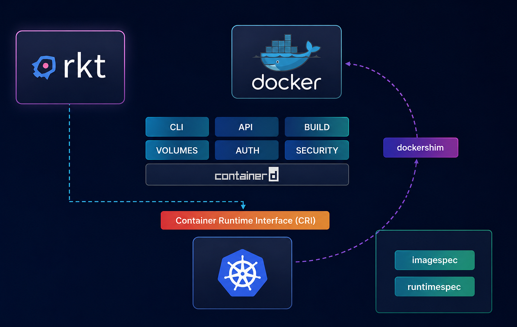Select the CLI block
This screenshot has height=327, width=517.
coord(177,127)
